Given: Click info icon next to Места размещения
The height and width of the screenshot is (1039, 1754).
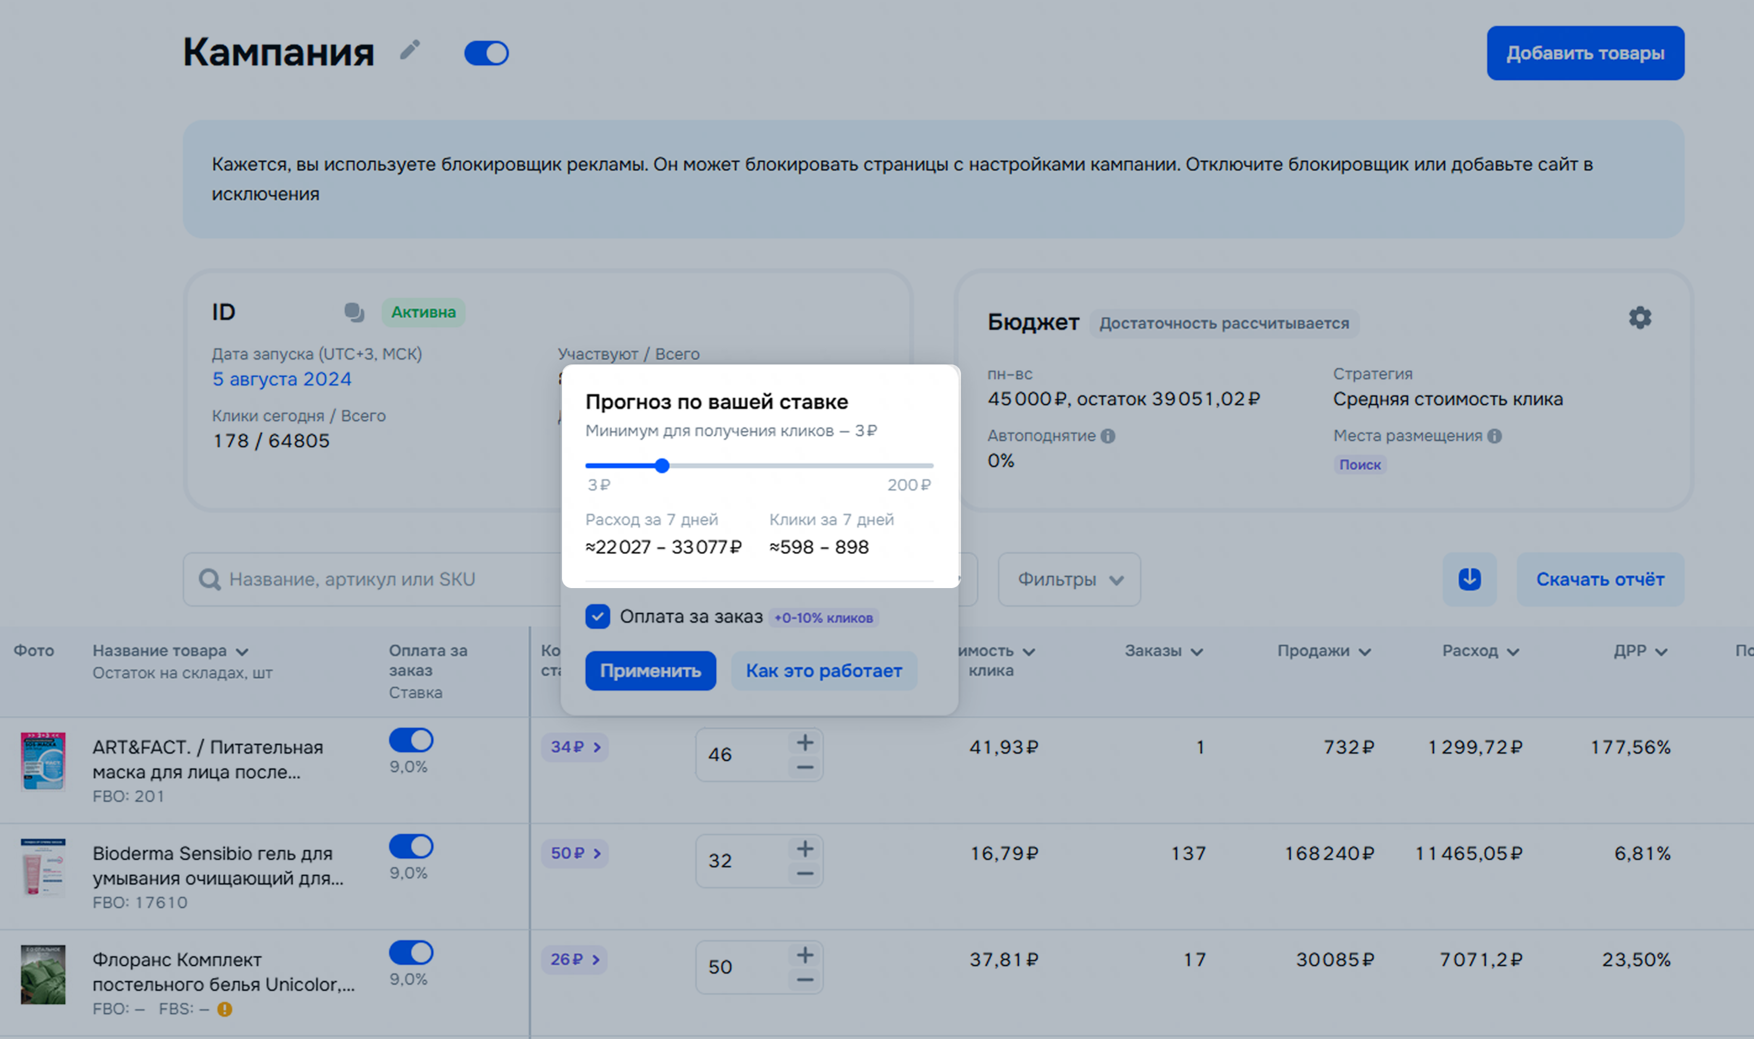Looking at the screenshot, I should pyautogui.click(x=1495, y=436).
